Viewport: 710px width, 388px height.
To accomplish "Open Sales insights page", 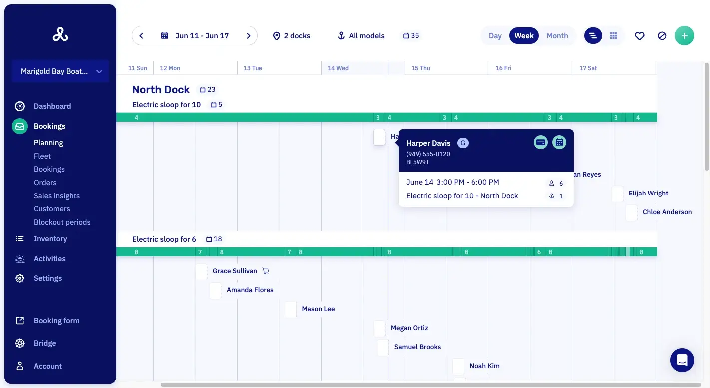I will [x=57, y=196].
